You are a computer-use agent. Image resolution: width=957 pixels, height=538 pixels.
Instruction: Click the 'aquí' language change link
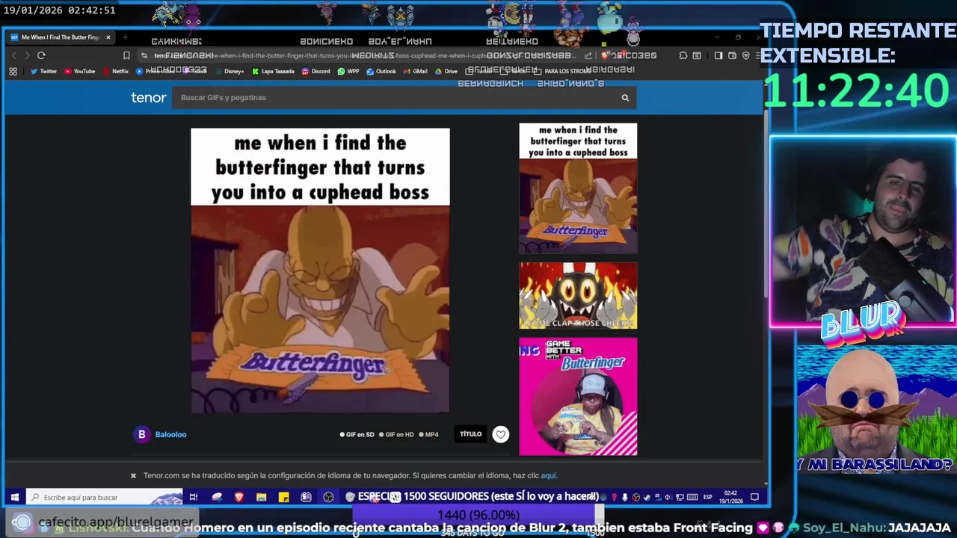548,475
